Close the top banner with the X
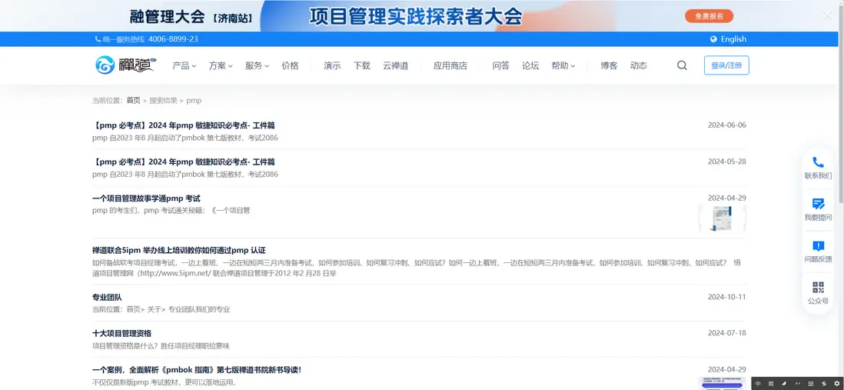 tap(827, 15)
